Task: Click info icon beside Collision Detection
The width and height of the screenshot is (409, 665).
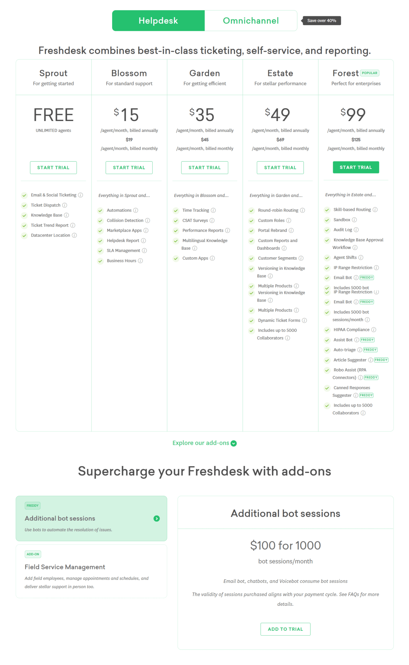Action: pyautogui.click(x=147, y=220)
